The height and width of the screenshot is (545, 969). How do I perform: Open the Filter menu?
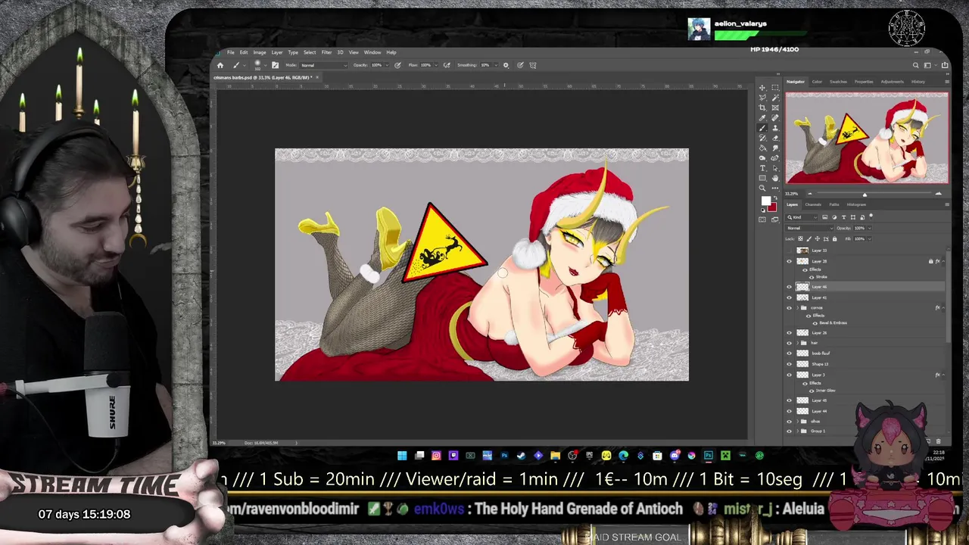pyautogui.click(x=326, y=52)
